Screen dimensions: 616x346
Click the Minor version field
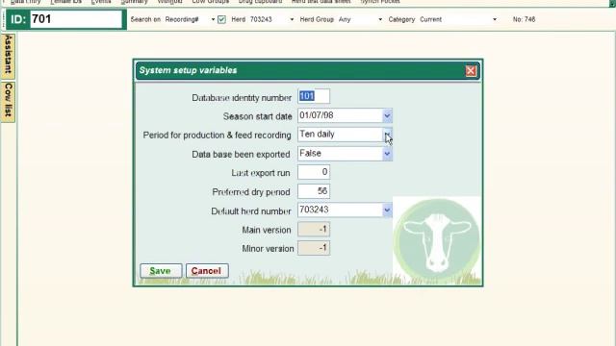click(314, 248)
